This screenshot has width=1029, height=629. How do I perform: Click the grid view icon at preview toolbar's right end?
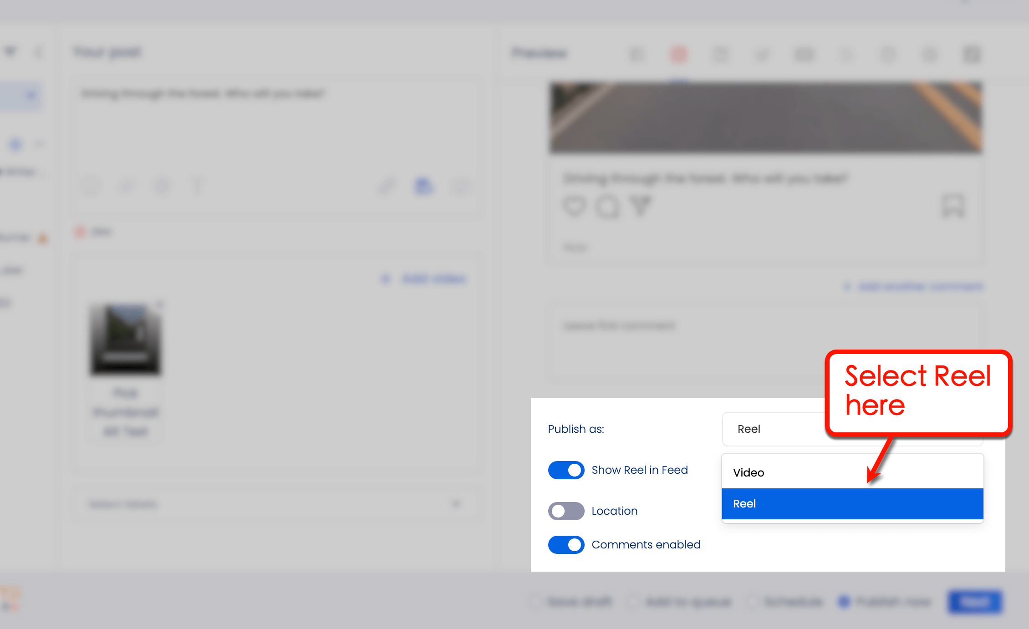click(x=972, y=54)
